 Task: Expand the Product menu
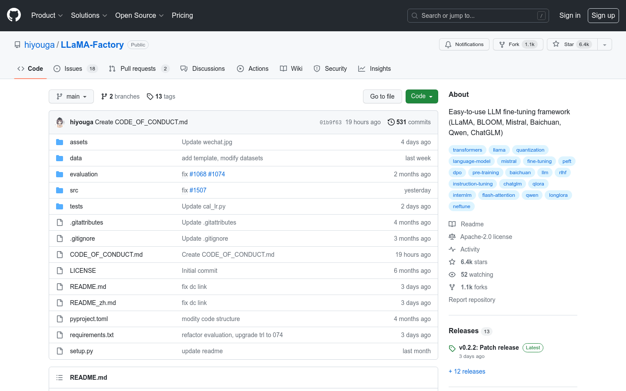(47, 15)
